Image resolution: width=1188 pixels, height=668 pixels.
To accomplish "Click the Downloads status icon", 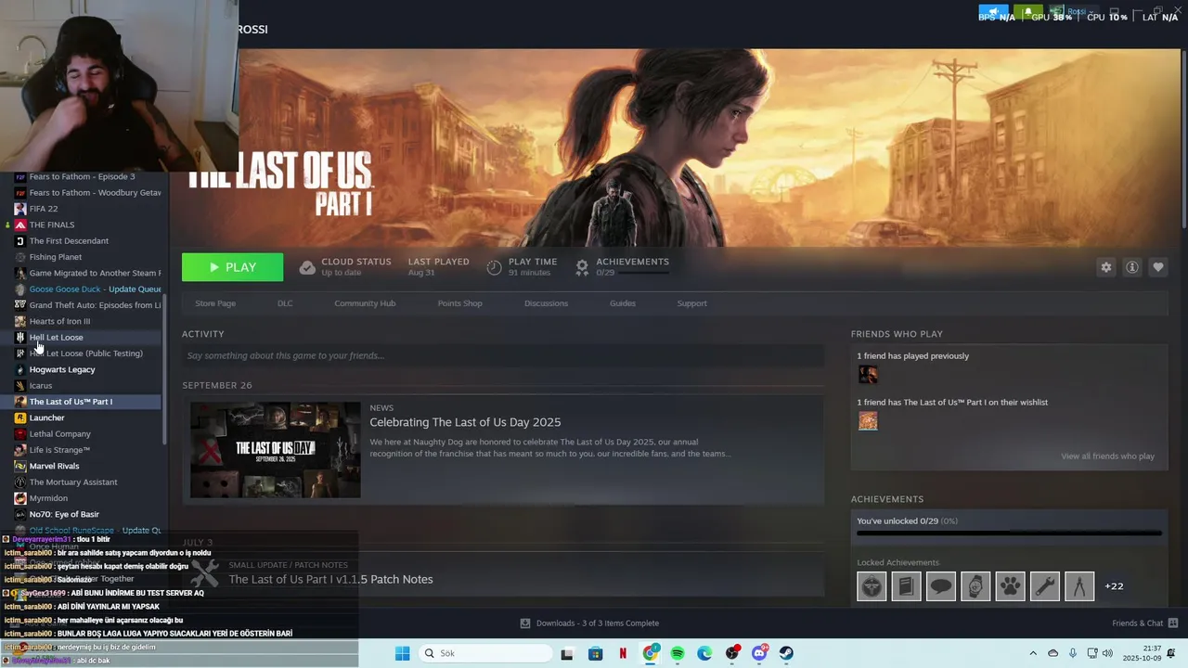I will pos(525,623).
